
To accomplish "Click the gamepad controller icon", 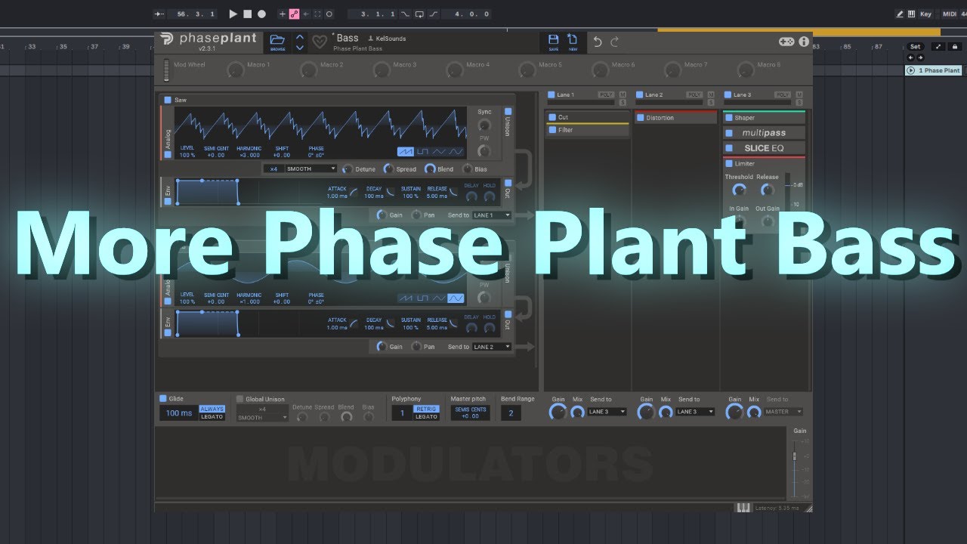I will point(786,42).
